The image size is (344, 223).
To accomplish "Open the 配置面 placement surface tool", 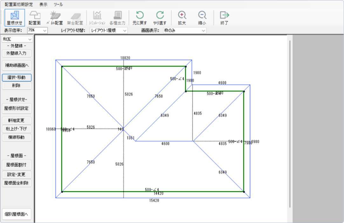I will (x=34, y=18).
